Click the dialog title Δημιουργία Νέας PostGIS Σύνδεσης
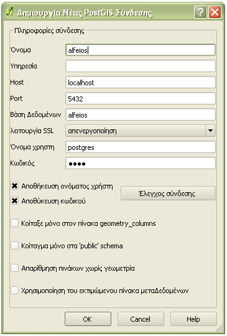The height and width of the screenshot is (336, 227). pos(85,13)
